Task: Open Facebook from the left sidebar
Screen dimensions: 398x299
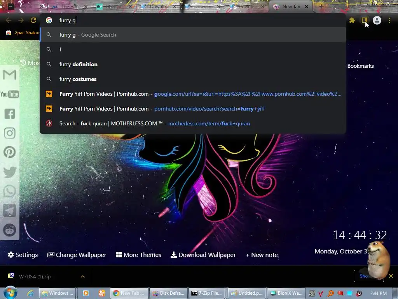Action: (x=10, y=114)
